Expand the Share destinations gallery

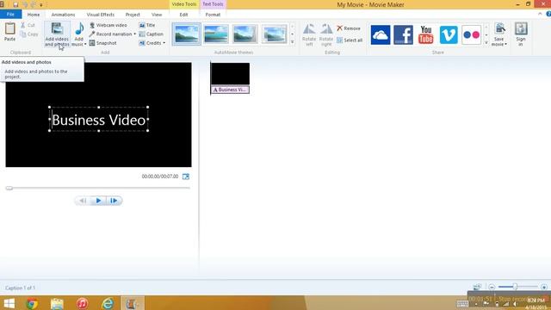(x=486, y=42)
